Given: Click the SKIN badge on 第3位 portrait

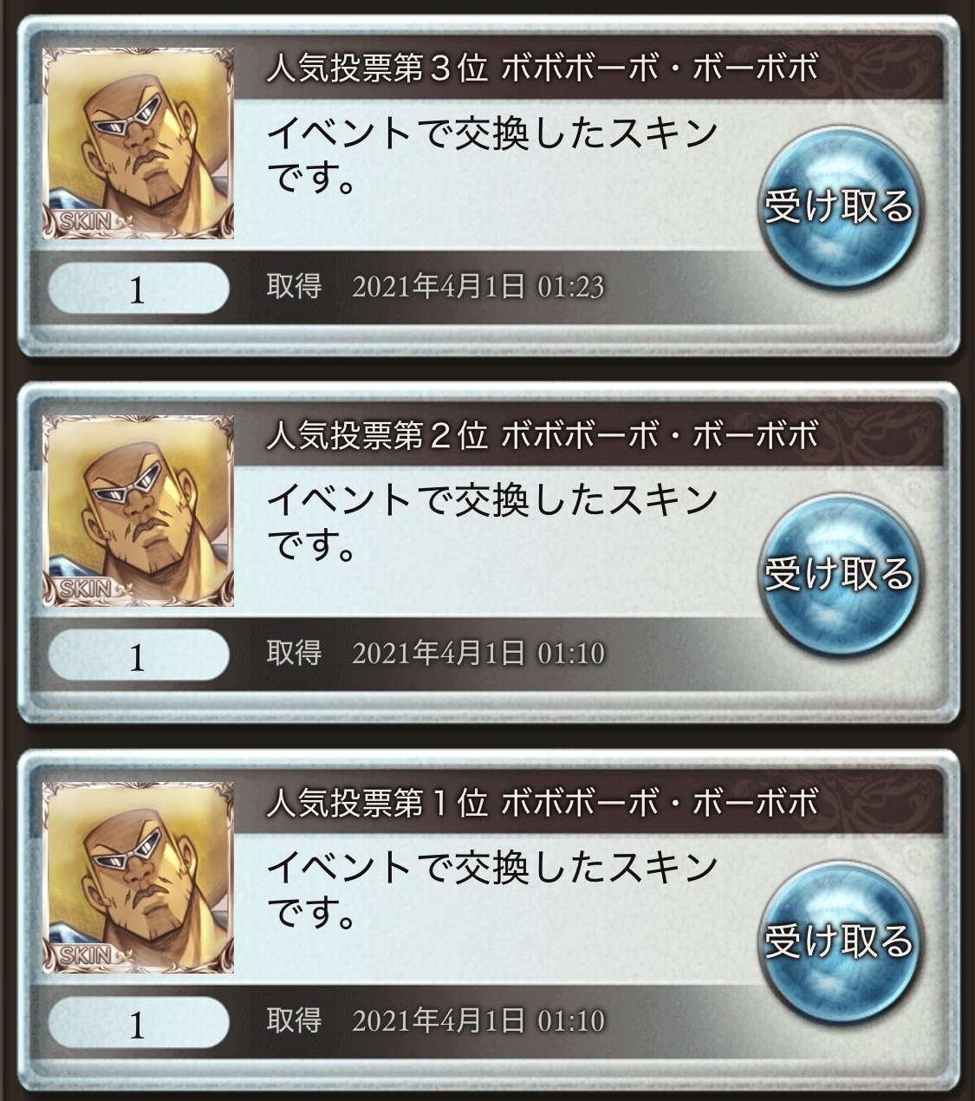Looking at the screenshot, I should point(88,222).
